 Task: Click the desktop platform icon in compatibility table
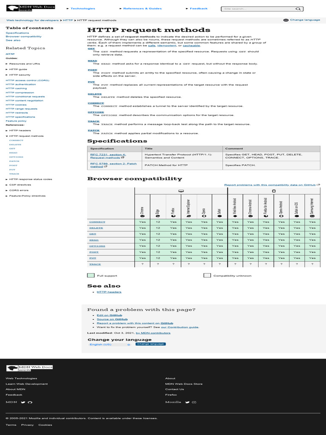(181, 191)
